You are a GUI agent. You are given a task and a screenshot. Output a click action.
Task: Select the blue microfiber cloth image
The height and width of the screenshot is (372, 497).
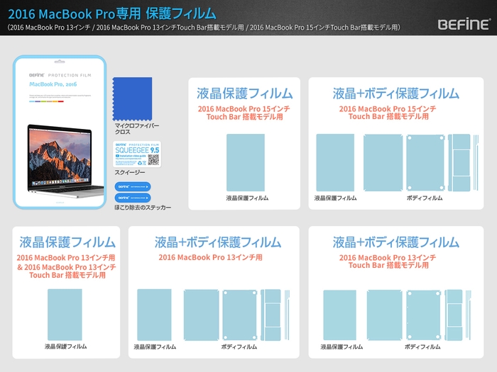pos(132,98)
